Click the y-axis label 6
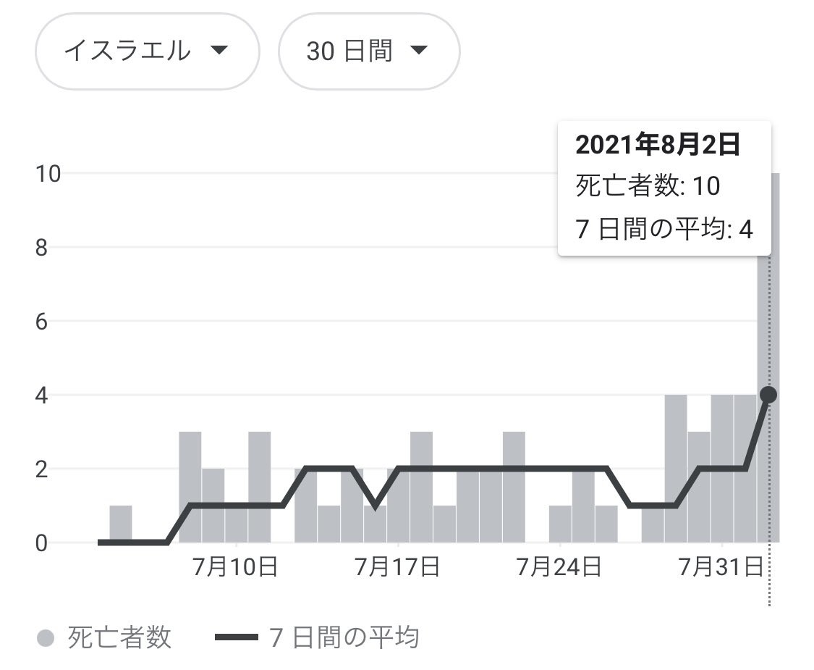814x670 pixels. (41, 321)
